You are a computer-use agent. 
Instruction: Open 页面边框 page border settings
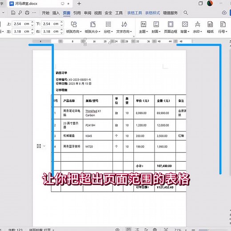(x=171, y=27)
